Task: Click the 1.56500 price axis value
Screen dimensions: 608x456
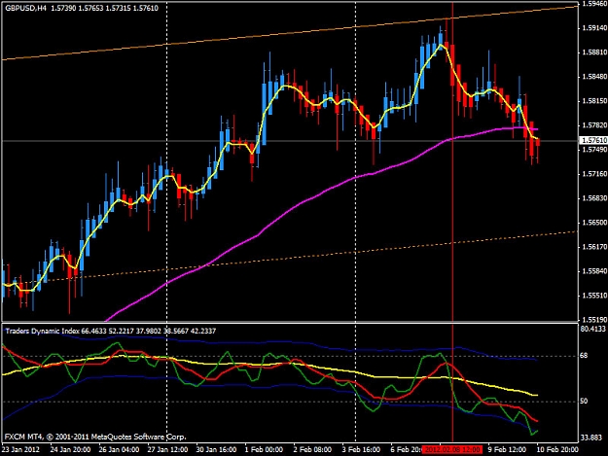Action: pyautogui.click(x=593, y=223)
